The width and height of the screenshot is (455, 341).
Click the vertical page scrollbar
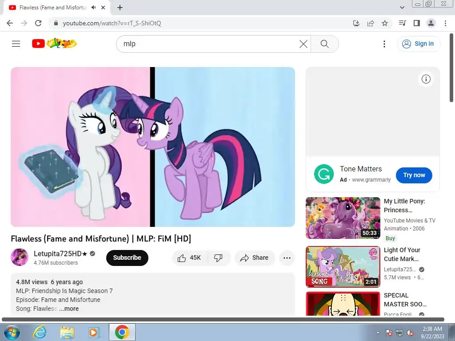(x=451, y=67)
